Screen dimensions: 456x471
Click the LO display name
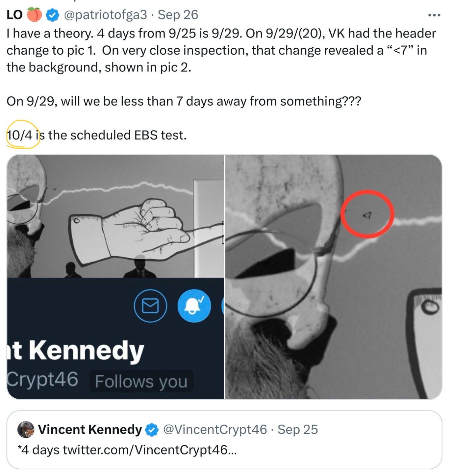pyautogui.click(x=14, y=15)
